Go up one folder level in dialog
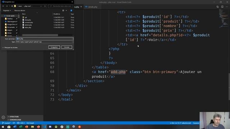Image resolution: width=230 pixels, height=129 pixels. click(12, 6)
